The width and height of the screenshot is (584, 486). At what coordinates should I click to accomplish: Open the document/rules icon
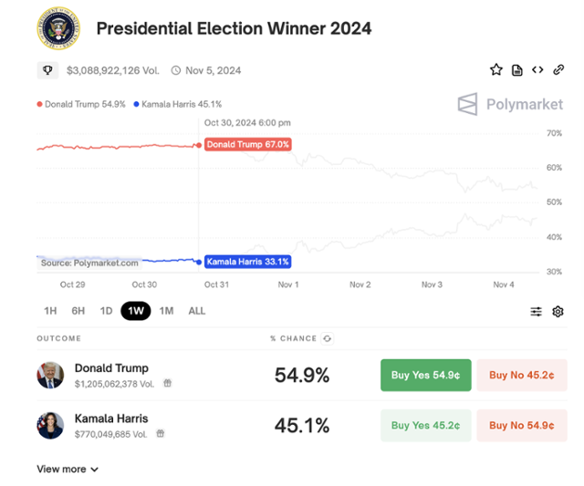pyautogui.click(x=517, y=70)
